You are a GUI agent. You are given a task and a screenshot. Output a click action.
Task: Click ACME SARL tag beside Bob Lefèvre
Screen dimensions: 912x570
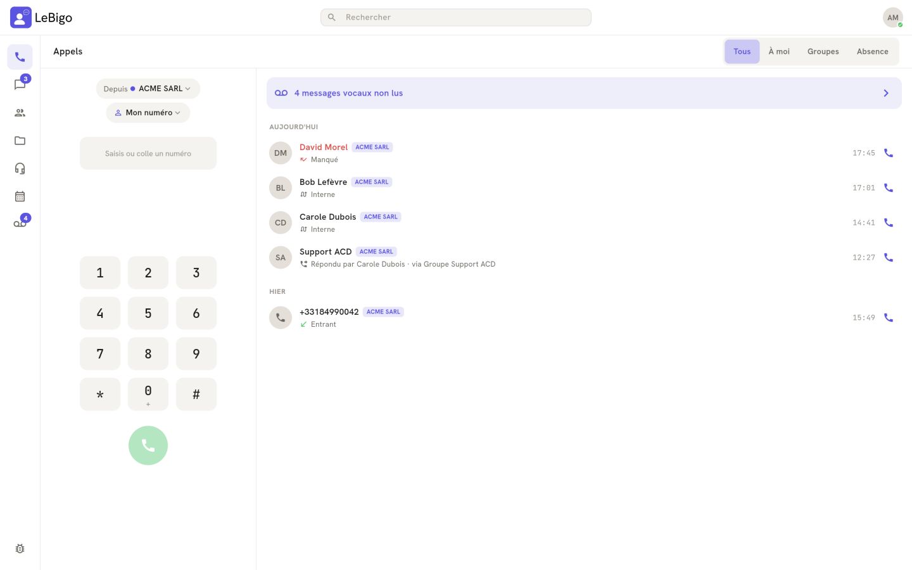(372, 182)
